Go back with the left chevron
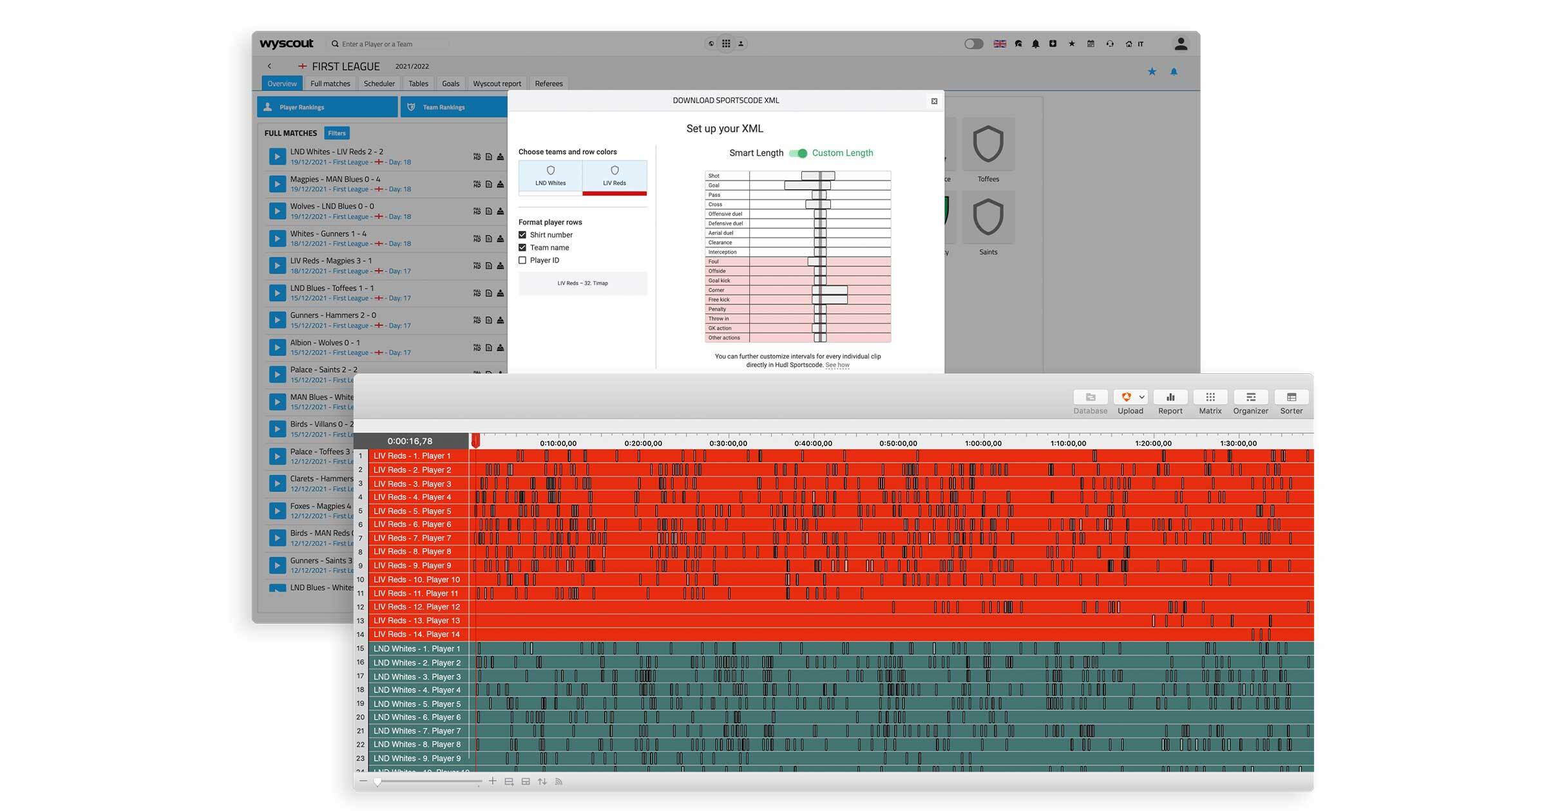1546x811 pixels. click(269, 66)
